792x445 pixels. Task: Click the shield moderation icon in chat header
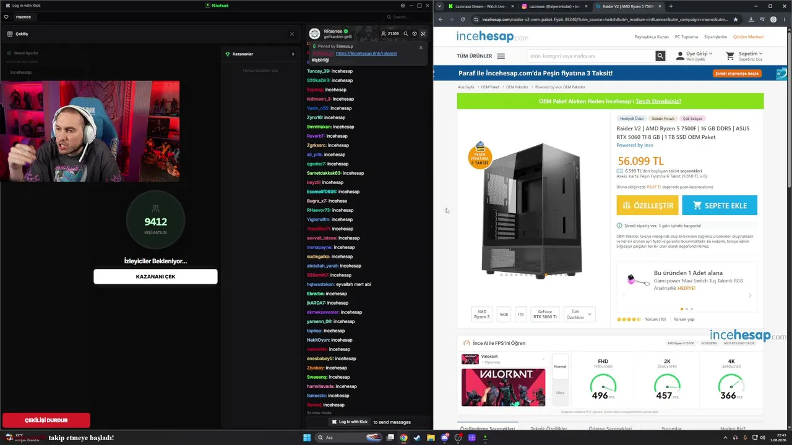(x=415, y=33)
